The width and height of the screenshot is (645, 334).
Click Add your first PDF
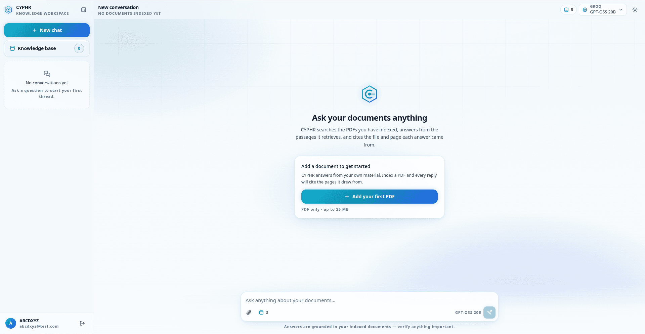[x=370, y=197]
